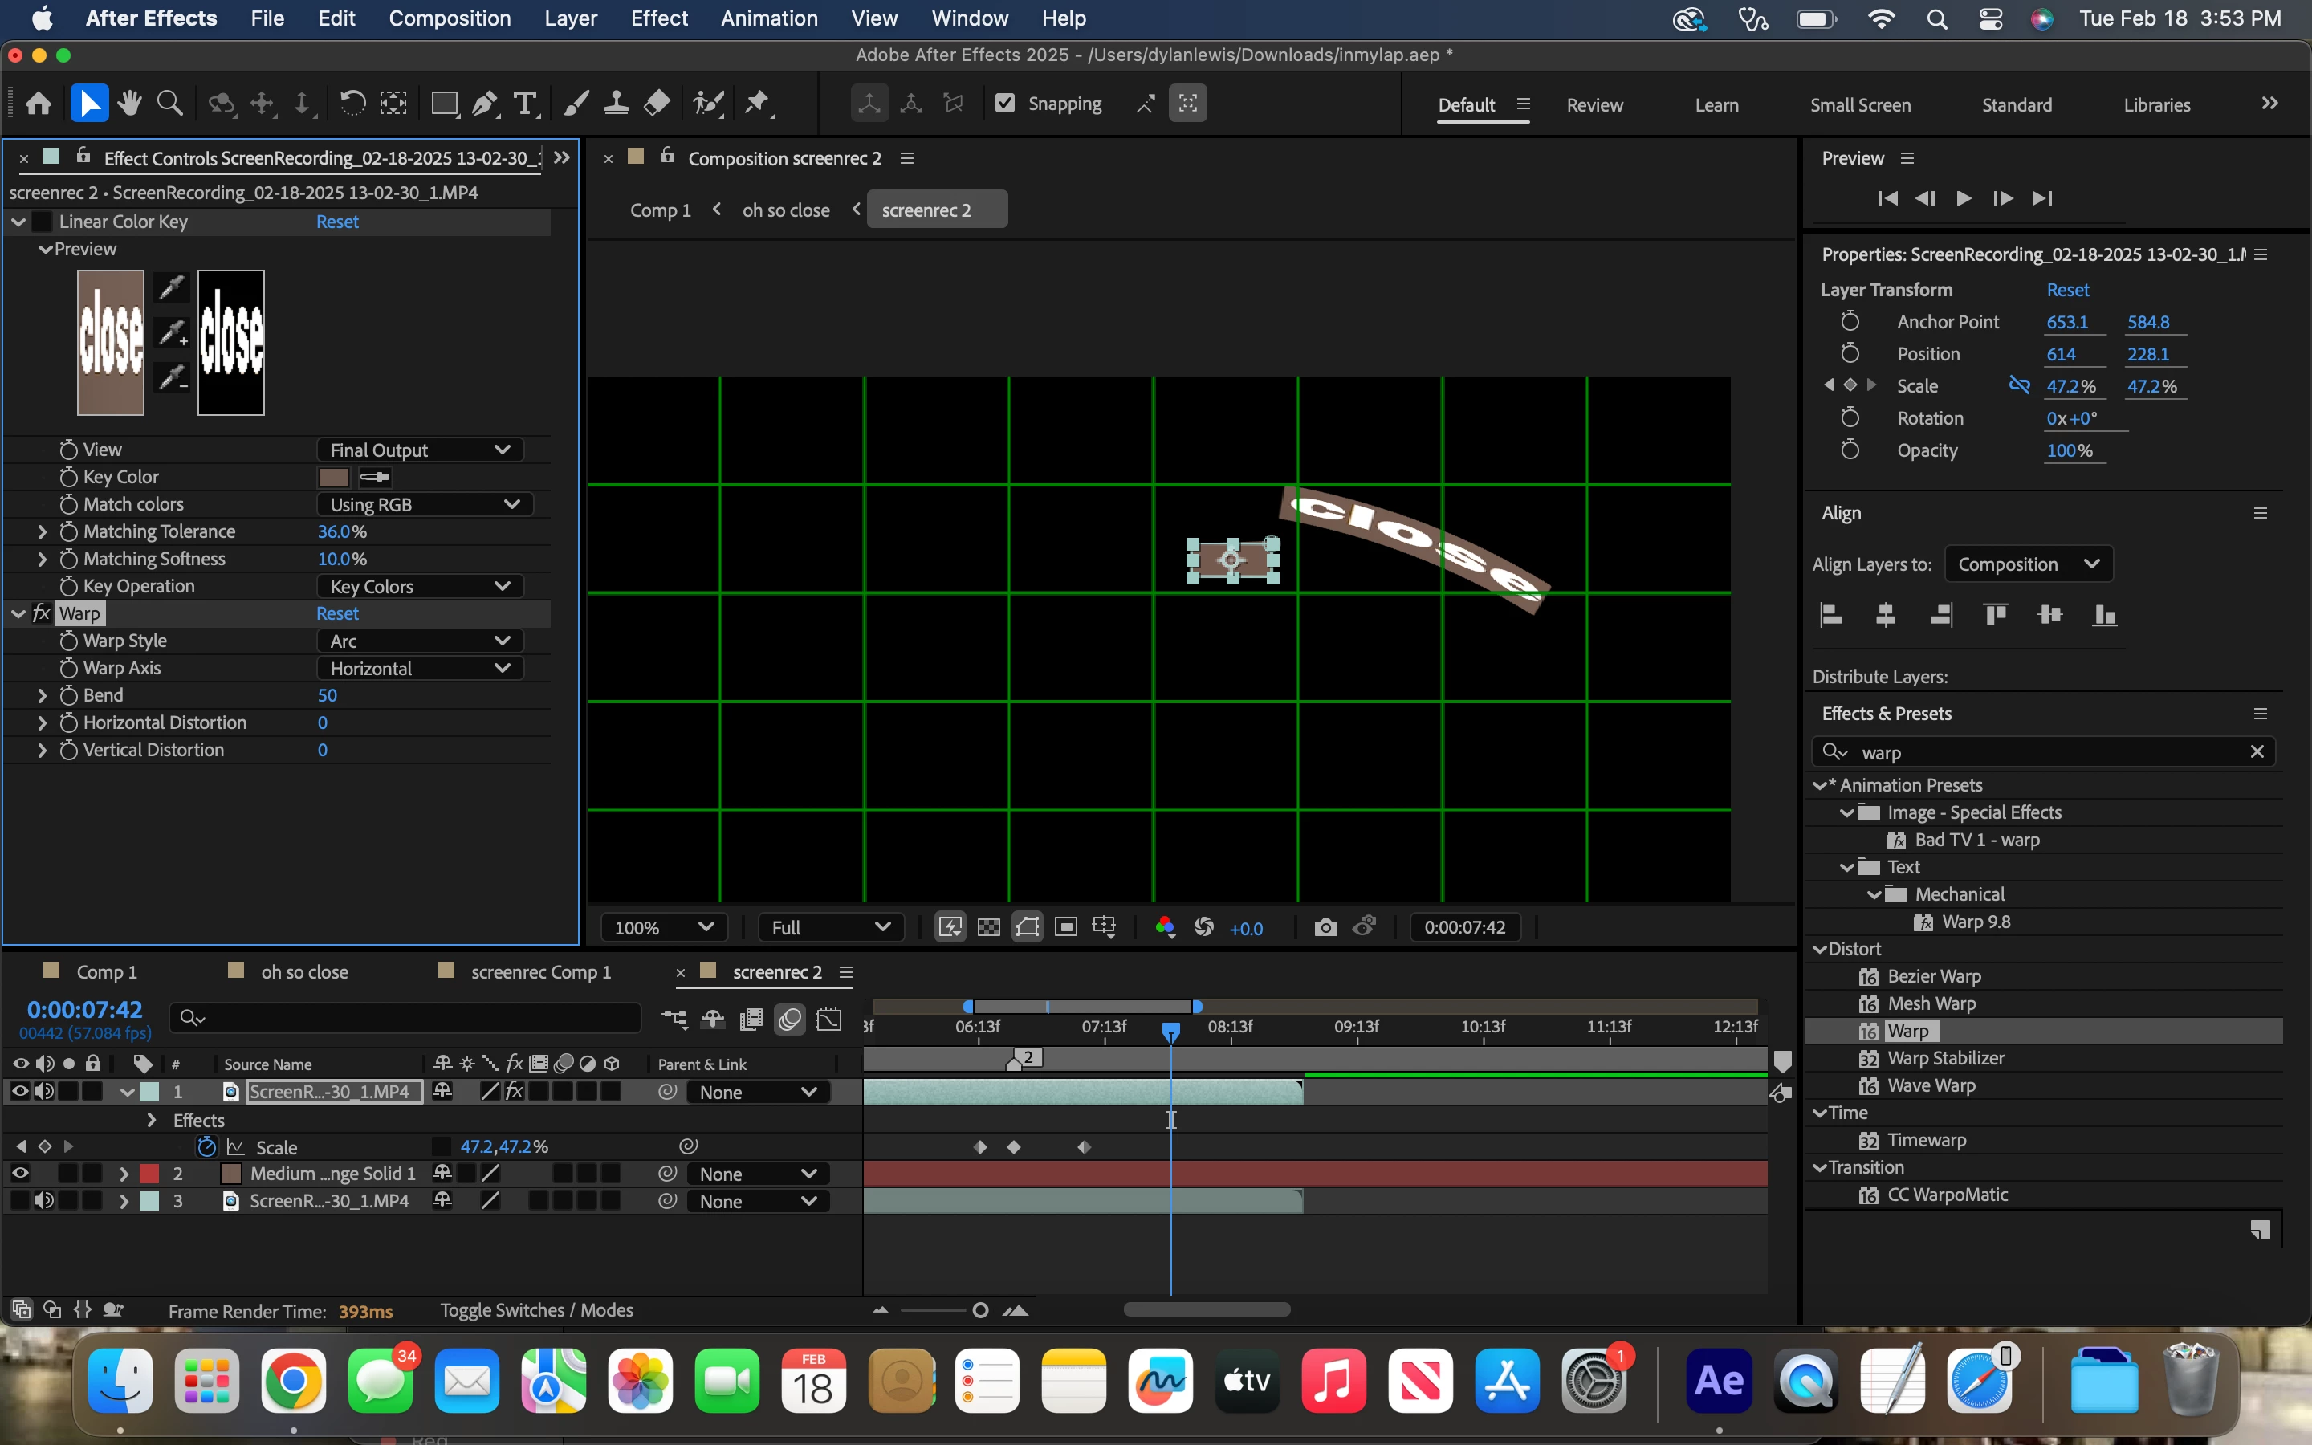Reset the Warp effect
Image resolution: width=2312 pixels, height=1445 pixels.
coord(337,613)
